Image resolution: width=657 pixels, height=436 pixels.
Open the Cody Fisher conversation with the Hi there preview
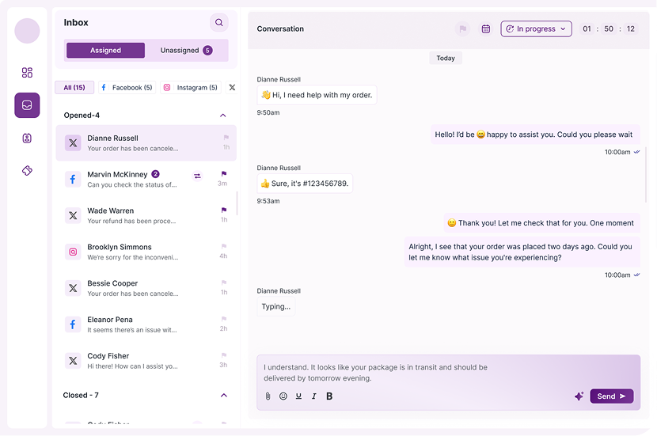(x=146, y=361)
